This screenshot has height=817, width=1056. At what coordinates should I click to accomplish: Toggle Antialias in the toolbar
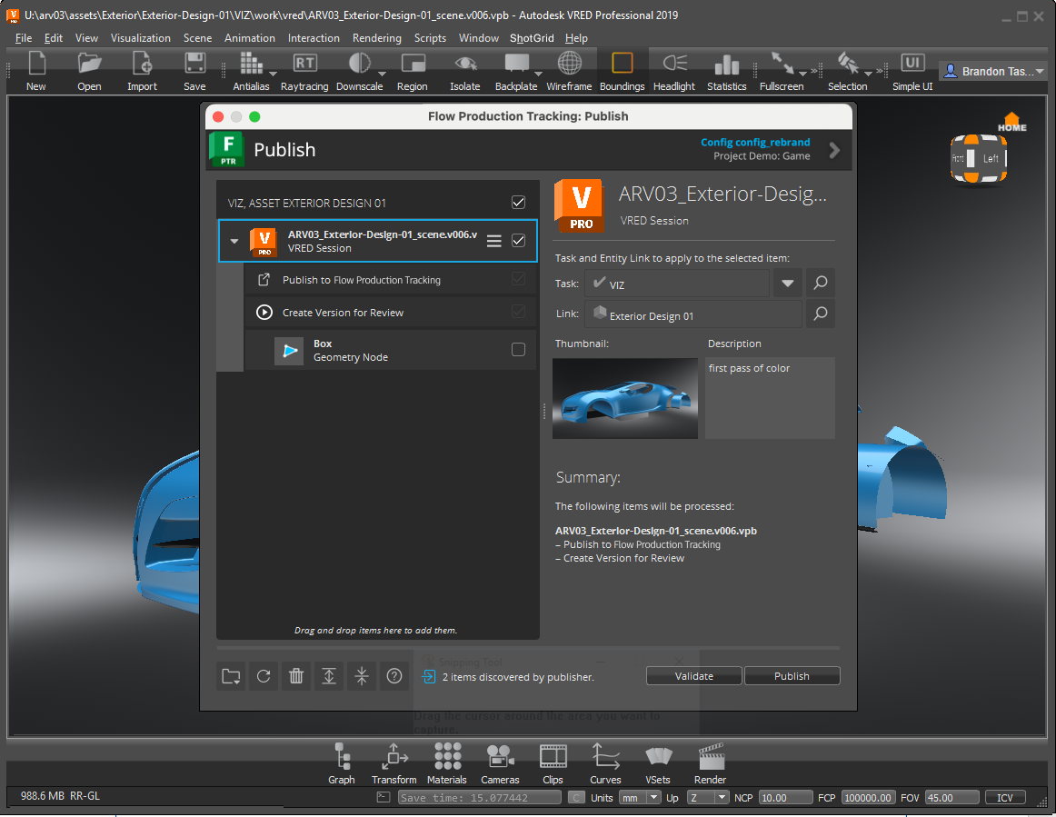(x=251, y=71)
